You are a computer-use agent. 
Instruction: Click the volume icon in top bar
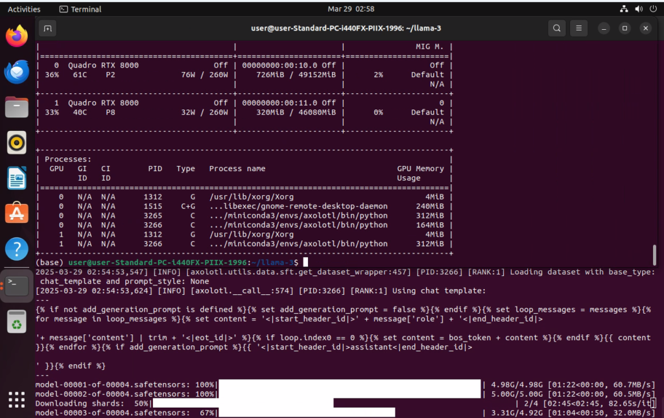point(637,9)
